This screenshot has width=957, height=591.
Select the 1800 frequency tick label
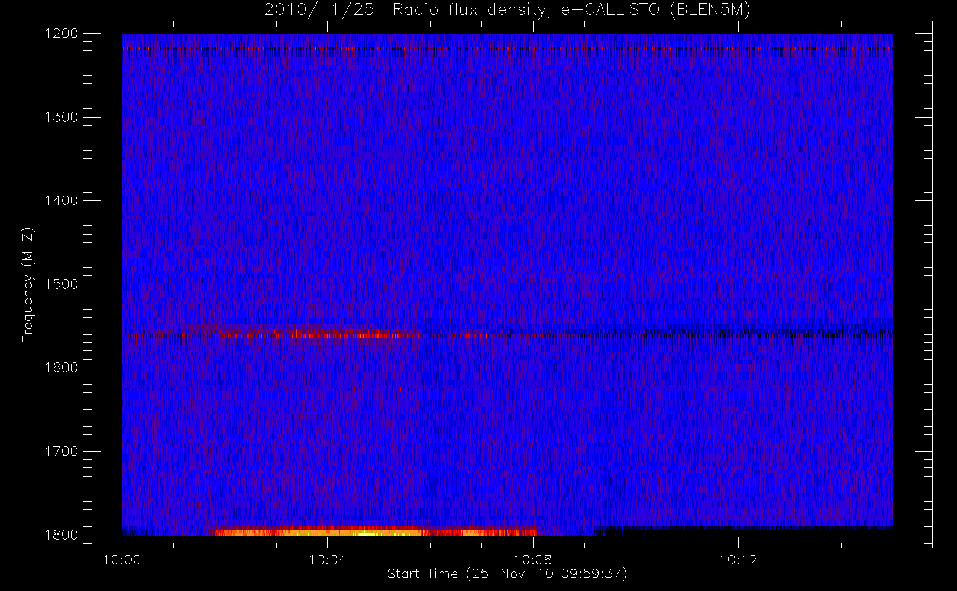(x=62, y=535)
